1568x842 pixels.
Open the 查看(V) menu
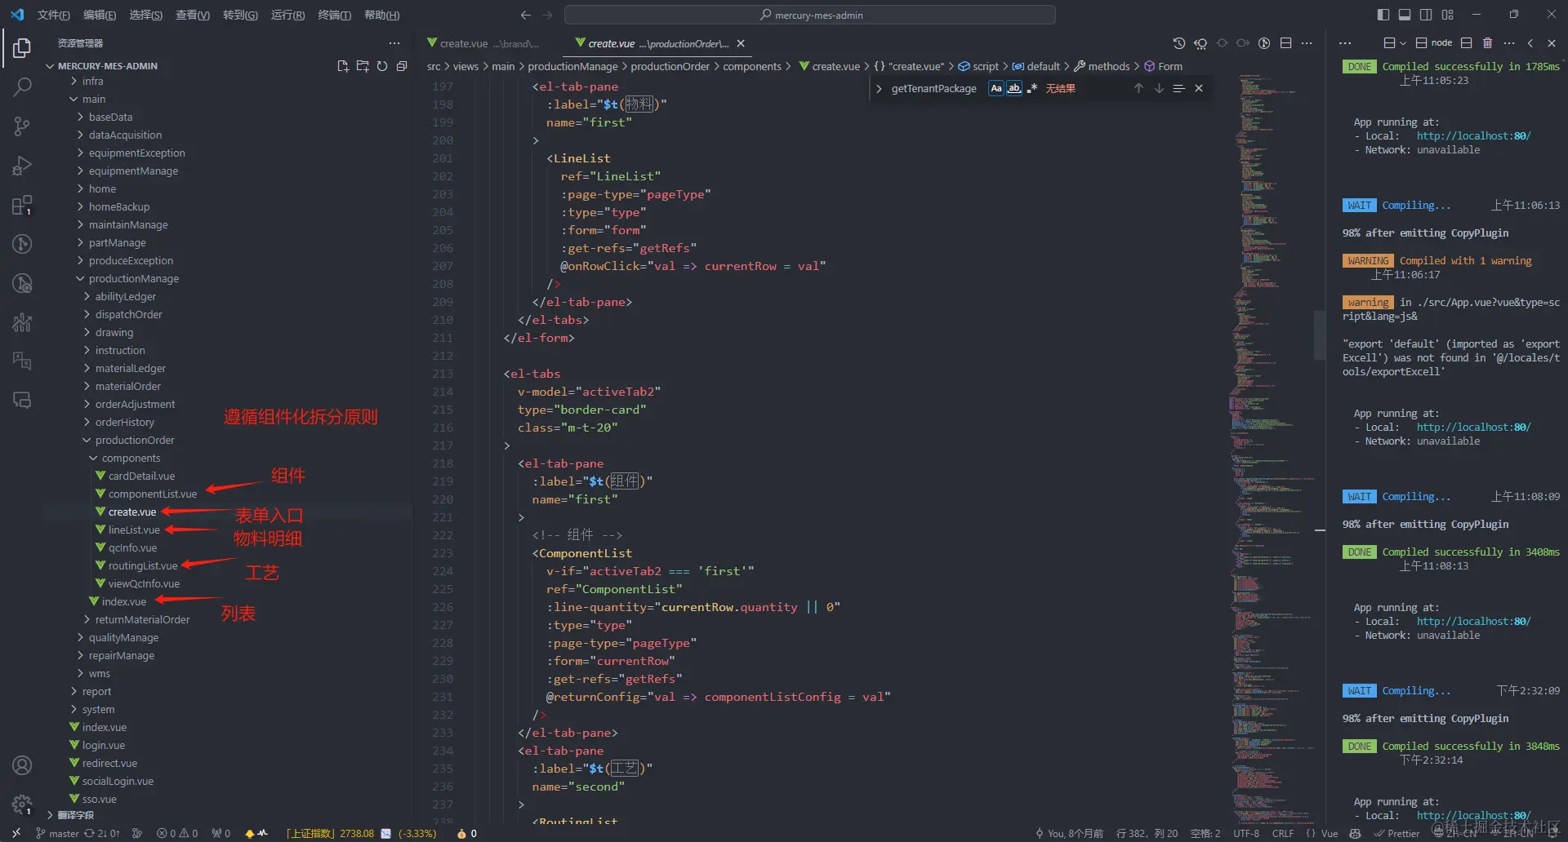pos(193,15)
